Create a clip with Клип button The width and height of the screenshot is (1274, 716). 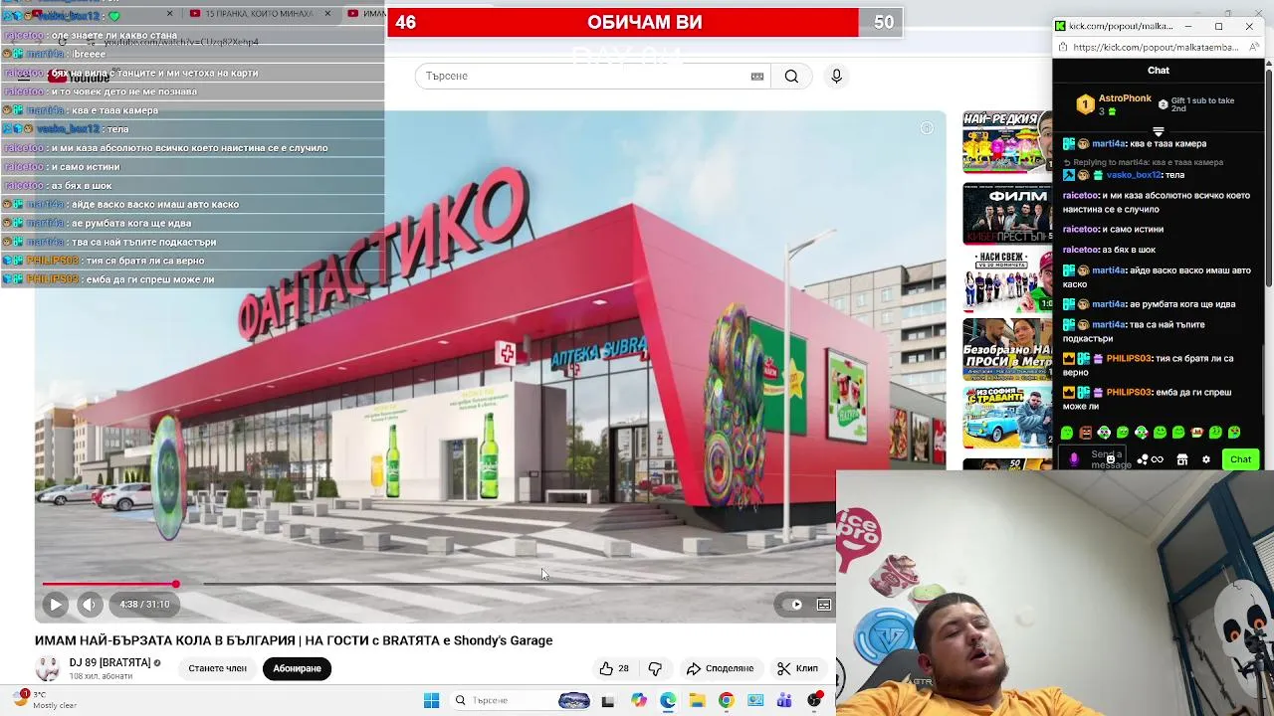pos(797,668)
